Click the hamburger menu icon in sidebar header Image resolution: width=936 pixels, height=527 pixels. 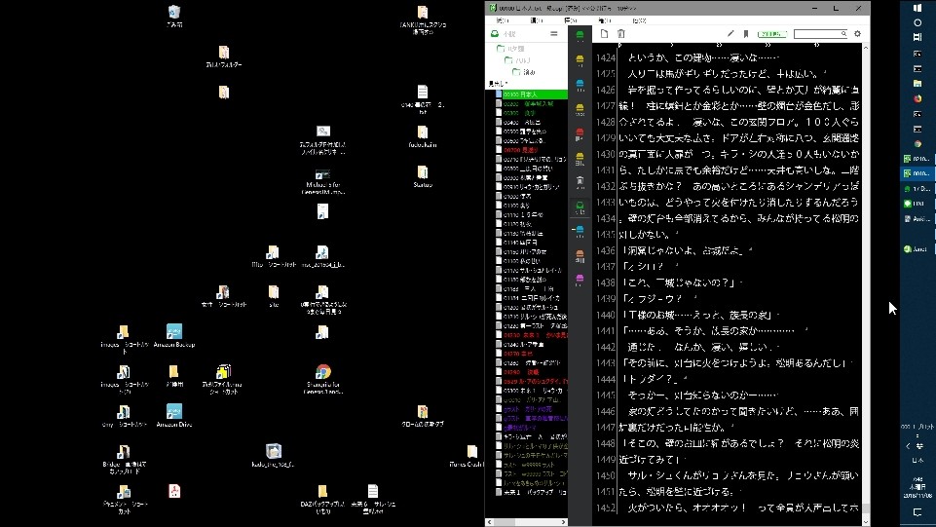[554, 34]
